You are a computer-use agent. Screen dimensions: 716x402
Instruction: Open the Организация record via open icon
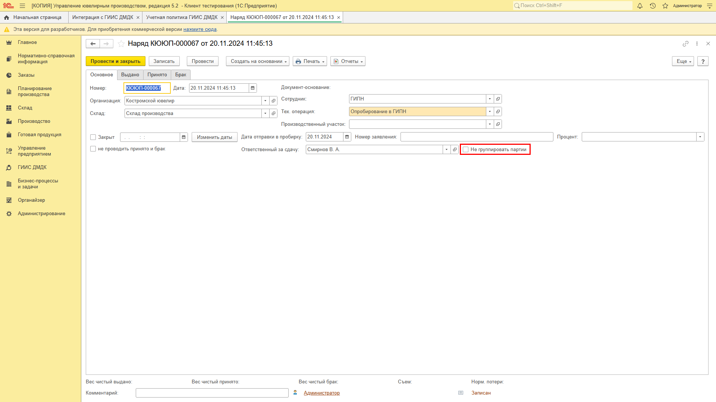coord(273,101)
